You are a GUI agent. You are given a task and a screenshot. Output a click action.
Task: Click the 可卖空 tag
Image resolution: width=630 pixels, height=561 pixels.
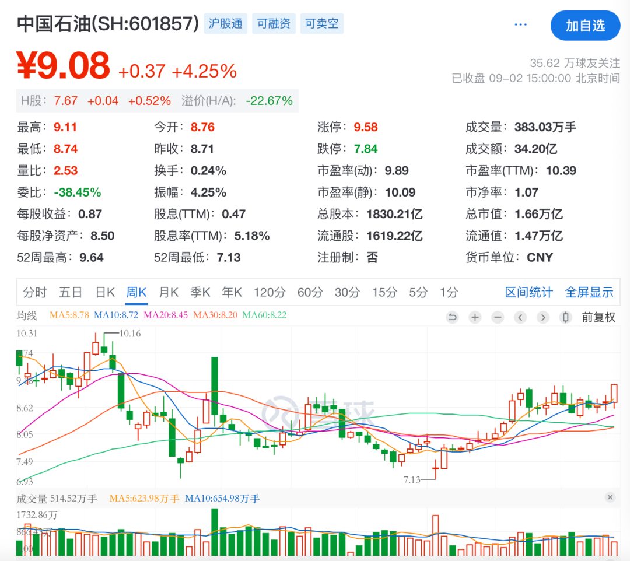322,24
